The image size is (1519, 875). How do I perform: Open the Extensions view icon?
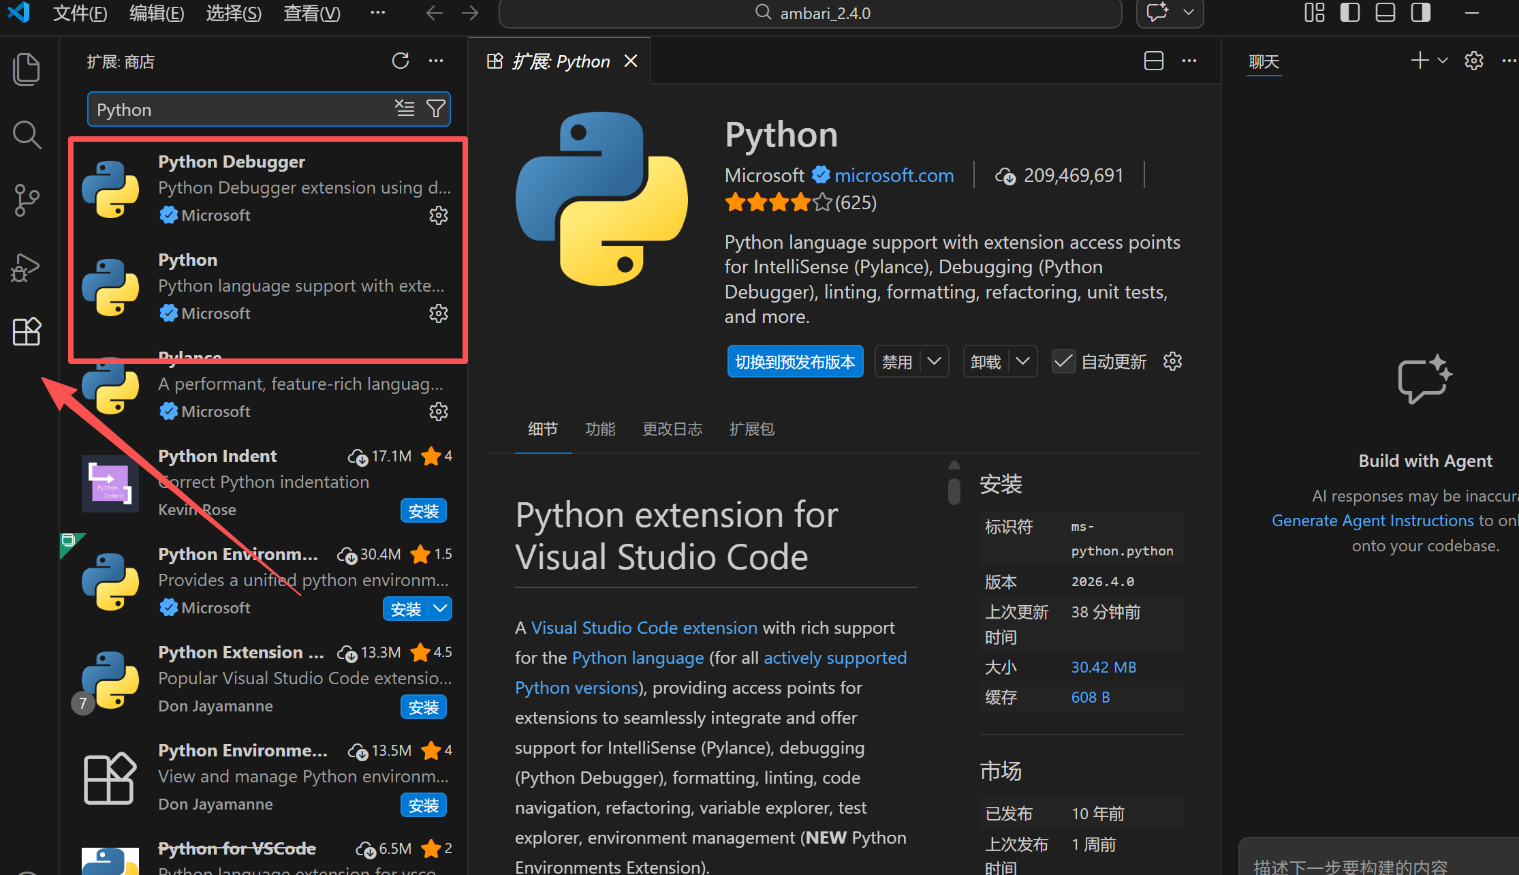[27, 332]
